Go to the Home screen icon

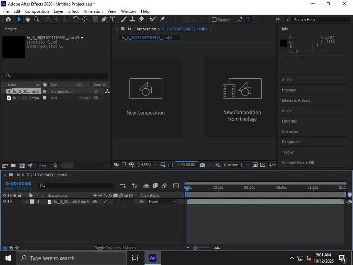tap(8, 19)
